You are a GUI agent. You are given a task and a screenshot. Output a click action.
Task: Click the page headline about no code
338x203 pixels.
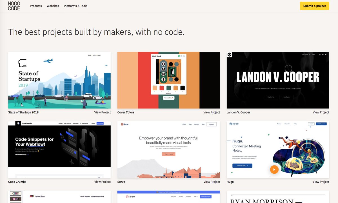[96, 32]
